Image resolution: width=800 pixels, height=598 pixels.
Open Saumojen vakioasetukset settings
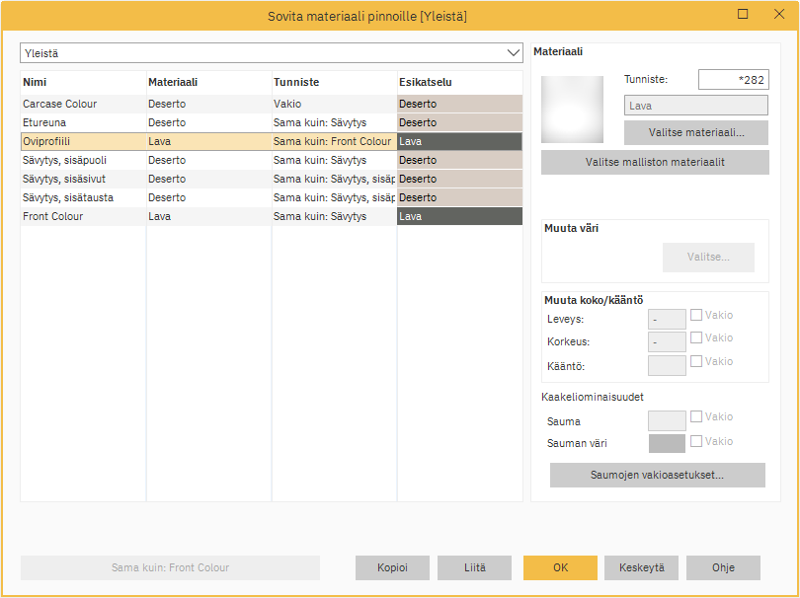(657, 475)
